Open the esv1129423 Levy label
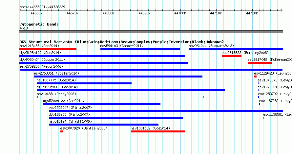Screen dimensions: 292x154 [x=273, y=73]
